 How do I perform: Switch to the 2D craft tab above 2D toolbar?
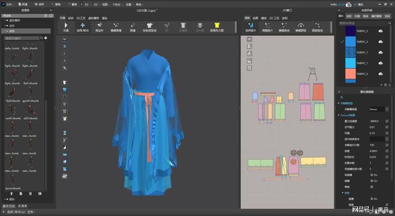pos(274,18)
